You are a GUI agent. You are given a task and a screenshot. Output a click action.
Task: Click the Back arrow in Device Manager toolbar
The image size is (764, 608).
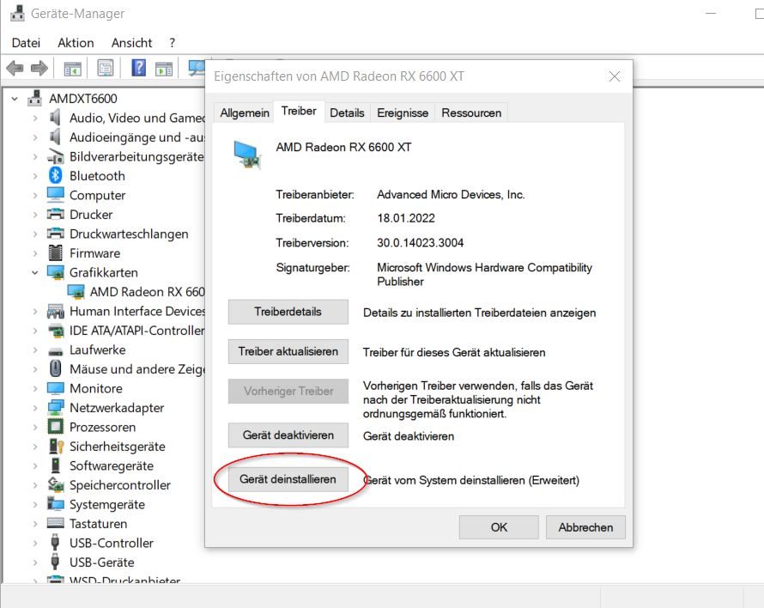tap(15, 68)
